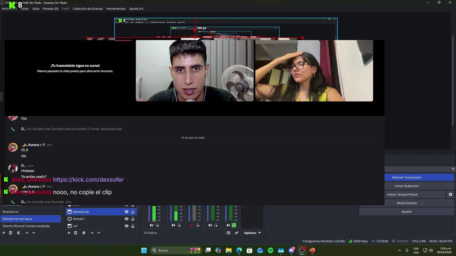Open the Herramientas menu
The image size is (456, 256).
(116, 9)
